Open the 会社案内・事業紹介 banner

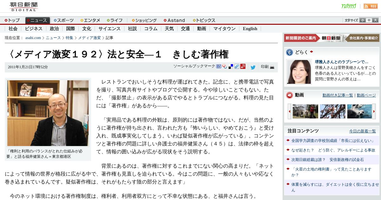pos(363,38)
